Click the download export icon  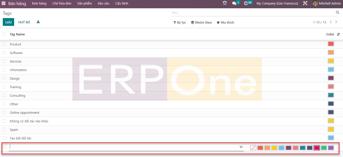[38, 22]
